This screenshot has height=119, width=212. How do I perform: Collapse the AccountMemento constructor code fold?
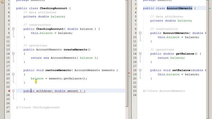click(140, 33)
